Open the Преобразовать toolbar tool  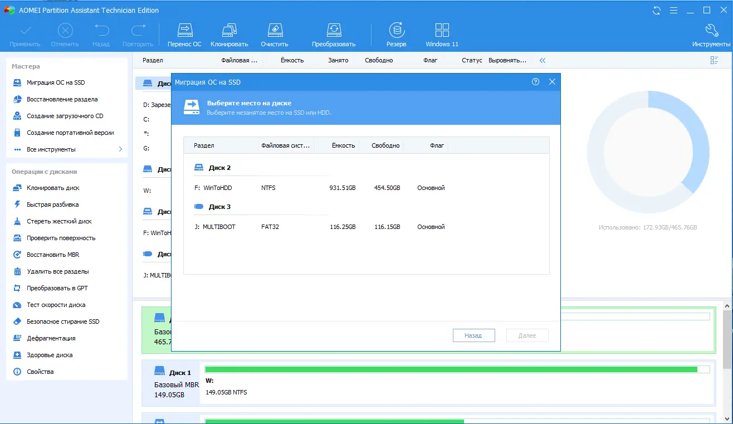point(334,35)
